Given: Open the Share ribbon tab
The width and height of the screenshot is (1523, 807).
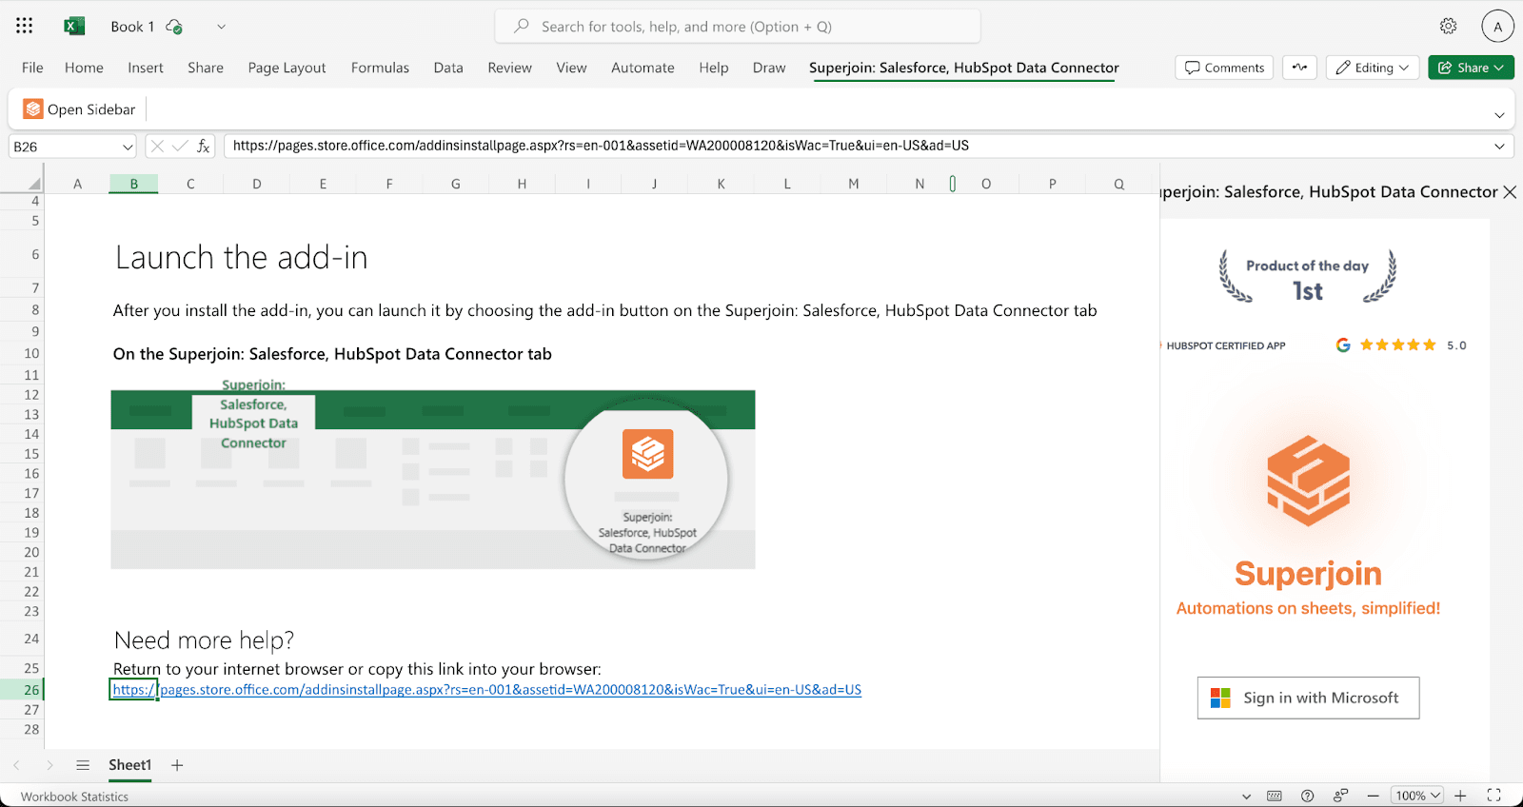Looking at the screenshot, I should 206,68.
